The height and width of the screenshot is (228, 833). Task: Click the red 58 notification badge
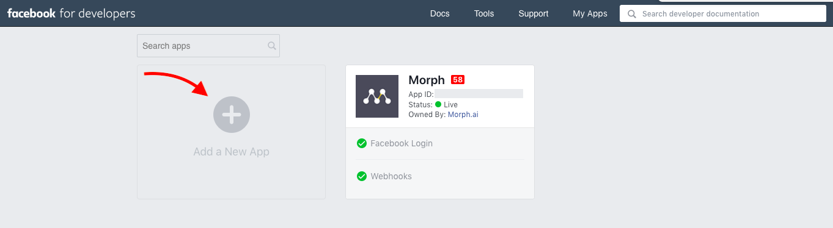[x=458, y=80]
